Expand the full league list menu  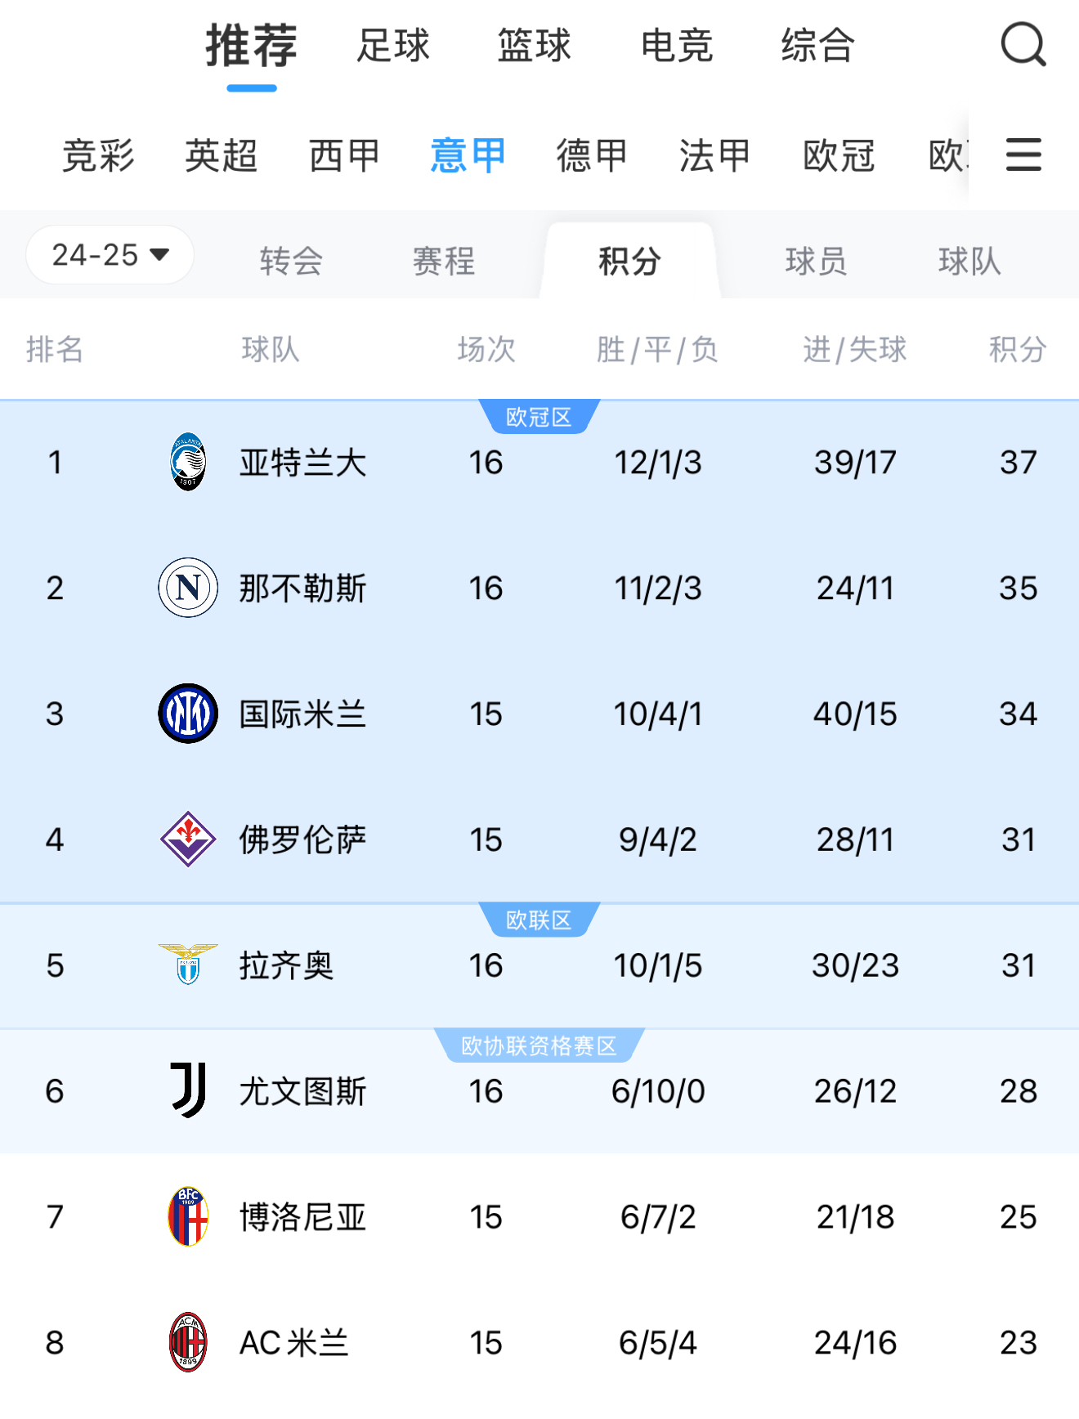point(1023,155)
